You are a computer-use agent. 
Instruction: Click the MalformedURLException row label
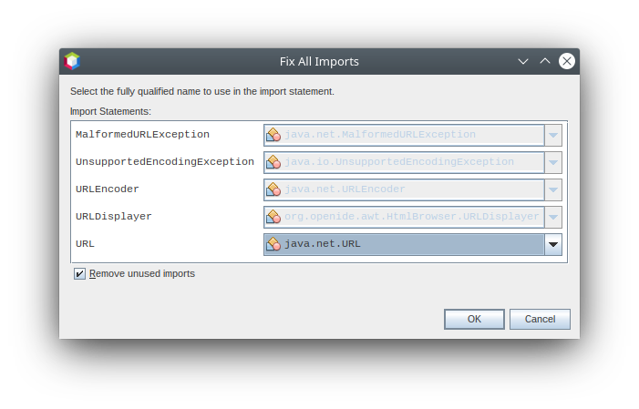[x=142, y=135]
